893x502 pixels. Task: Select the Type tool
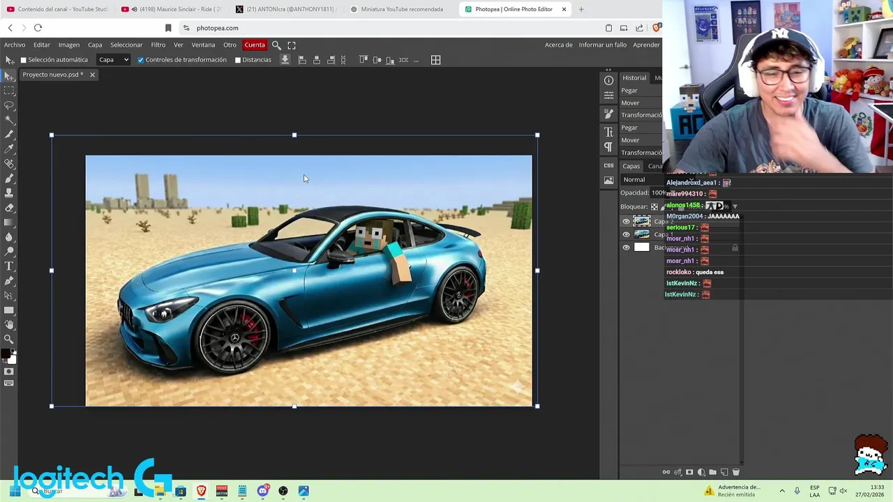coord(9,266)
